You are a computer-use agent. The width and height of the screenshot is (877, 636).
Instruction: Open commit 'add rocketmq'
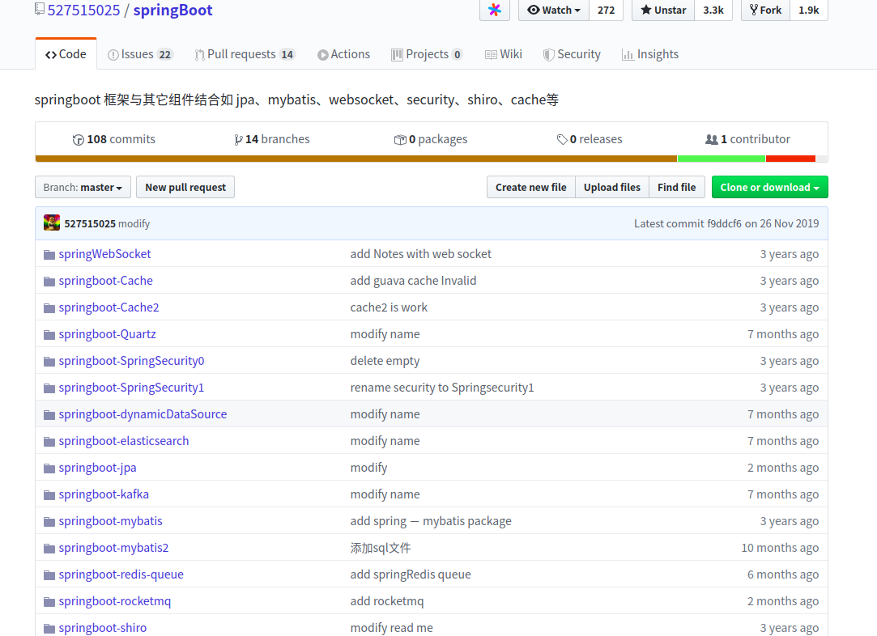click(x=387, y=600)
